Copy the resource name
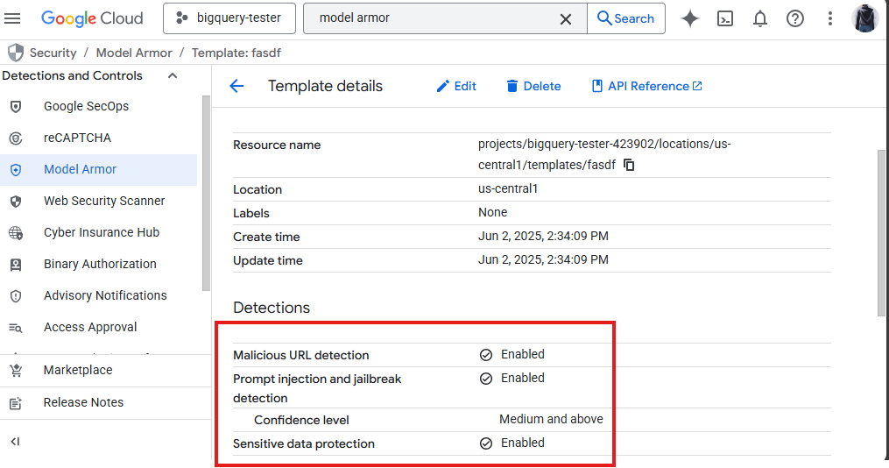This screenshot has width=889, height=468. click(x=629, y=165)
